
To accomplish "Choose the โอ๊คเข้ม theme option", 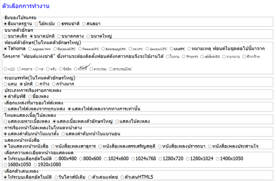I will [36, 24].
